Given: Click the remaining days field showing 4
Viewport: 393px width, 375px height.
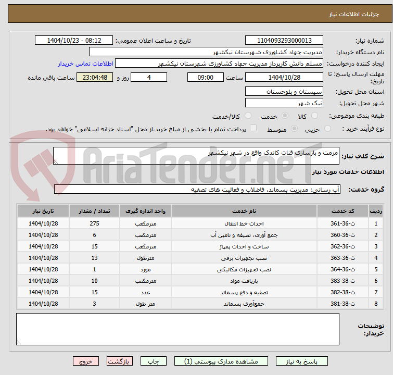Looking at the screenshot, I should [x=149, y=77].
